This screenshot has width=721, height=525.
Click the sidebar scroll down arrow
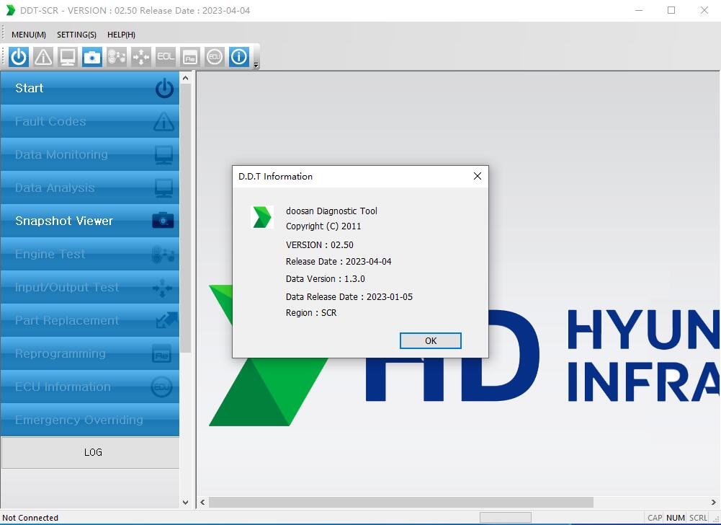coord(185,503)
